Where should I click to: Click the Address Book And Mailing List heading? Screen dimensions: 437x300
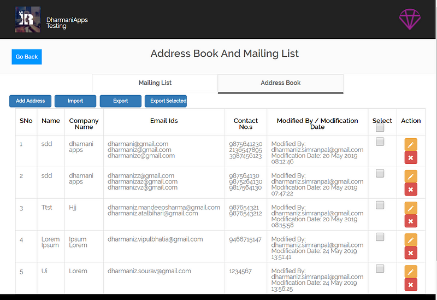pyautogui.click(x=225, y=54)
